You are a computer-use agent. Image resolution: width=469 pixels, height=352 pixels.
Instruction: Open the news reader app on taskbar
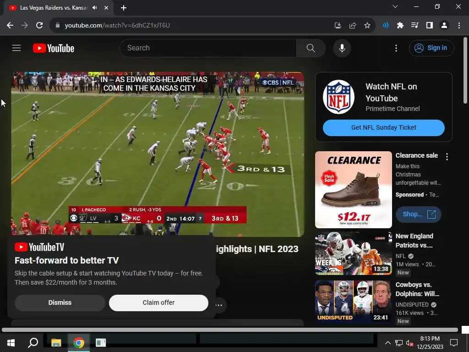100,343
